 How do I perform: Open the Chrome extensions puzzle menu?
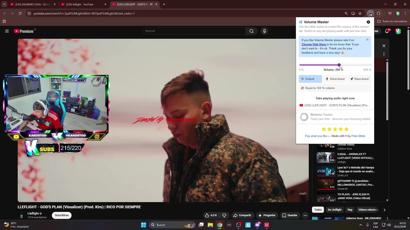click(379, 13)
